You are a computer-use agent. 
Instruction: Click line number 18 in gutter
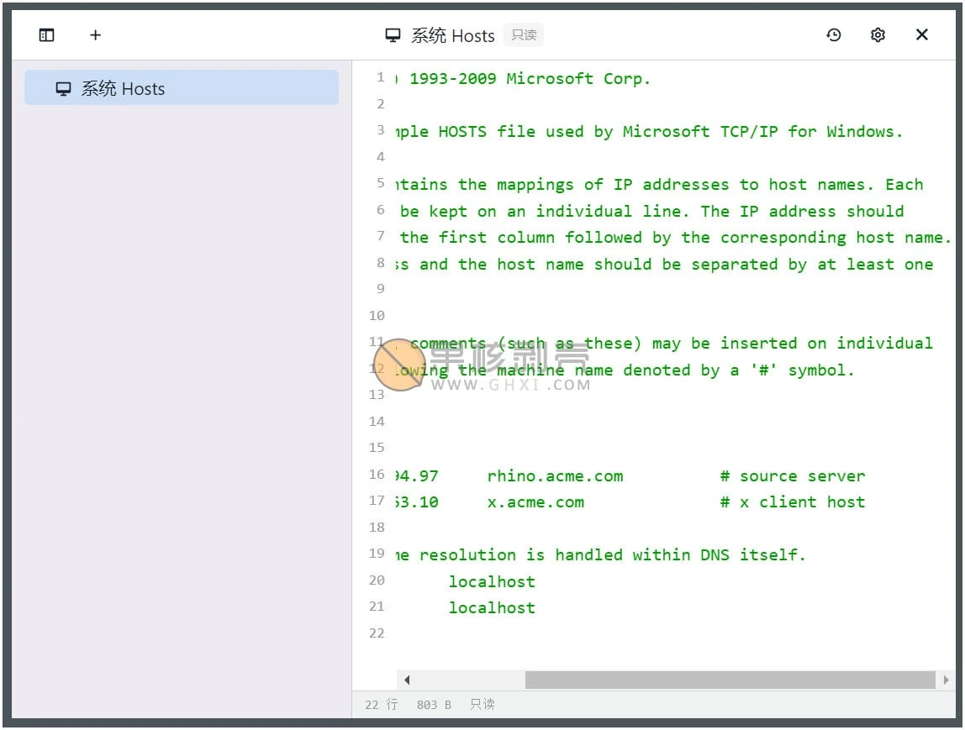pos(377,527)
